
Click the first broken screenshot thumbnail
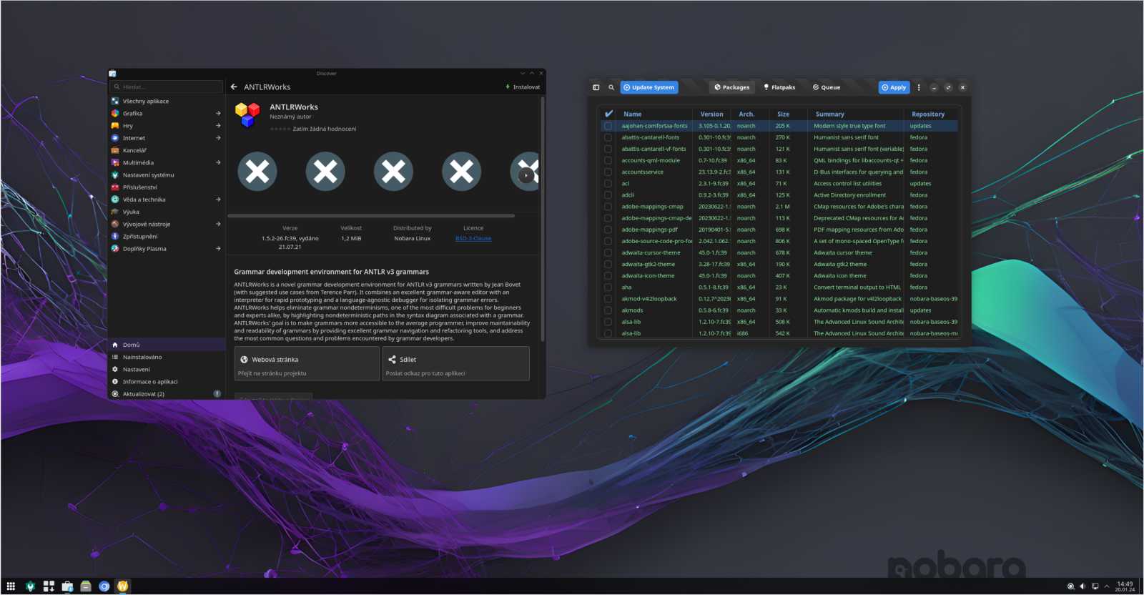click(257, 172)
